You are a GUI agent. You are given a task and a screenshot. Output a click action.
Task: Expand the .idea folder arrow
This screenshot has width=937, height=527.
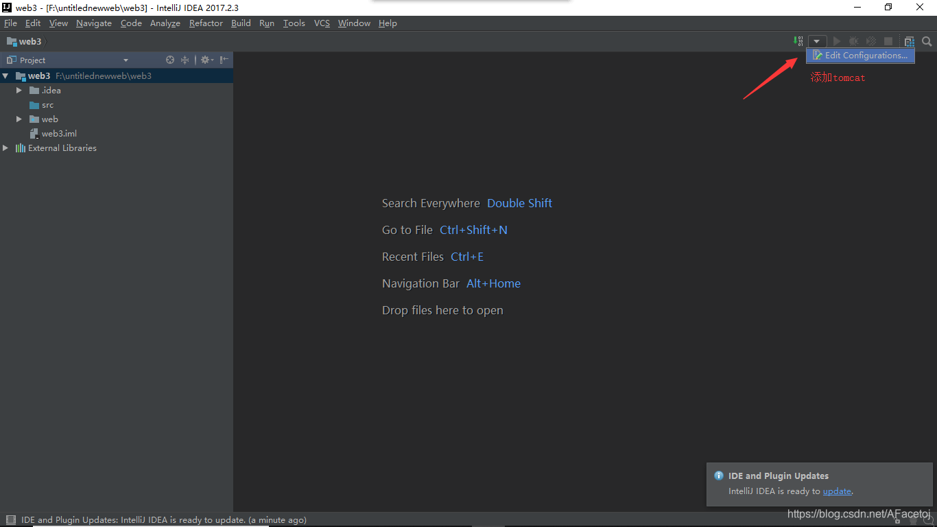pyautogui.click(x=19, y=91)
